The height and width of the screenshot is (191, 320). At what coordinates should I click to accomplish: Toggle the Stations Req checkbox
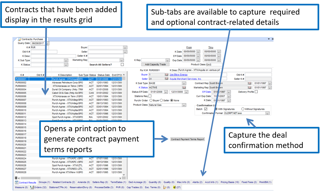pyautogui.click(x=150, y=96)
